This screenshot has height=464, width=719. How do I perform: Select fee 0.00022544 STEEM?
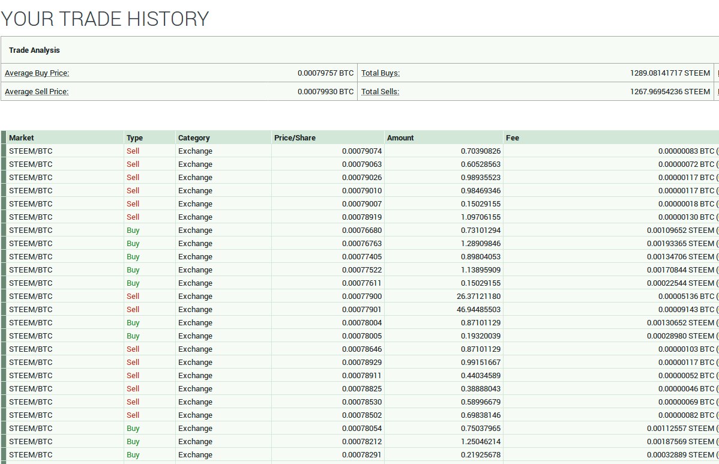pos(681,283)
